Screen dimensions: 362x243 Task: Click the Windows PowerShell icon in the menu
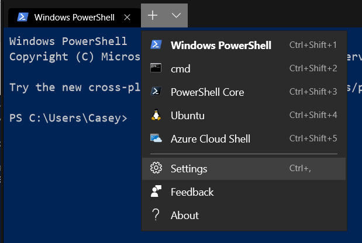point(156,45)
